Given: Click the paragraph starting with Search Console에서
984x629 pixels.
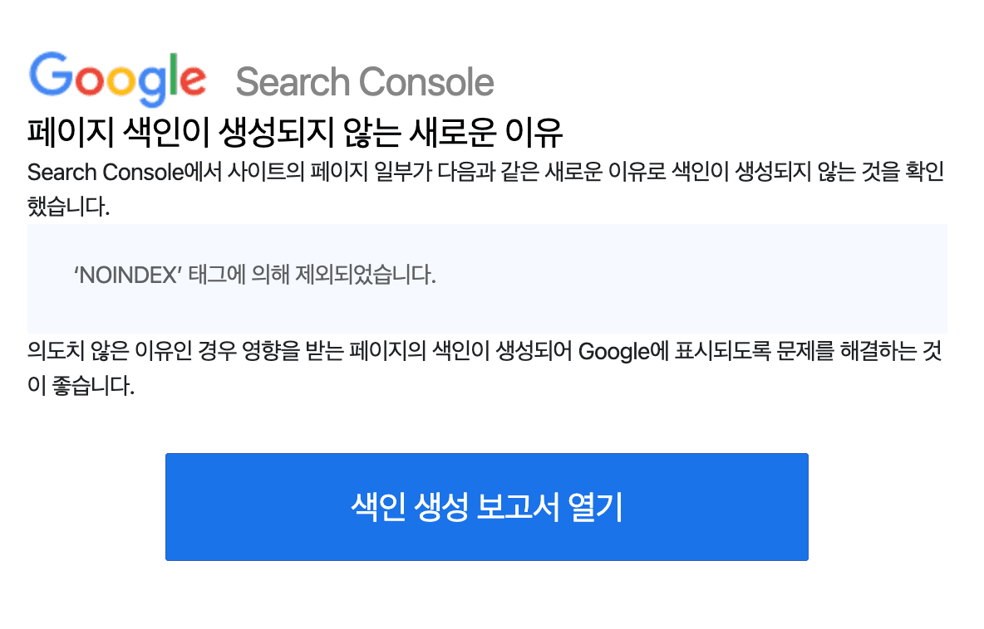Looking at the screenshot, I should click(485, 173).
